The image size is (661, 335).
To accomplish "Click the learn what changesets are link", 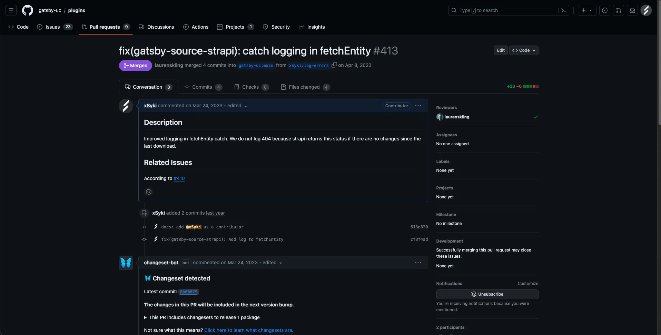I will tap(248, 330).
